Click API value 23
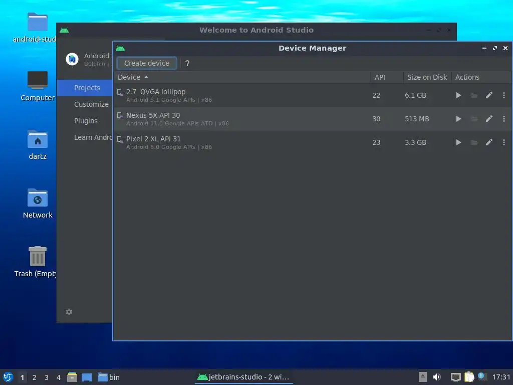Image resolution: width=513 pixels, height=385 pixels. click(x=376, y=142)
